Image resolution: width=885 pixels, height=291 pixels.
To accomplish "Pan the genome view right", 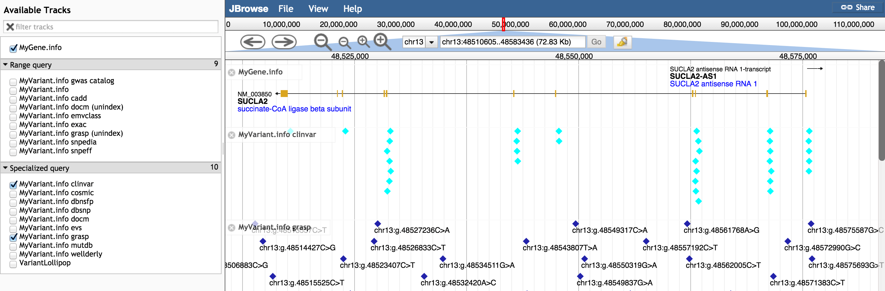I will pos(284,42).
